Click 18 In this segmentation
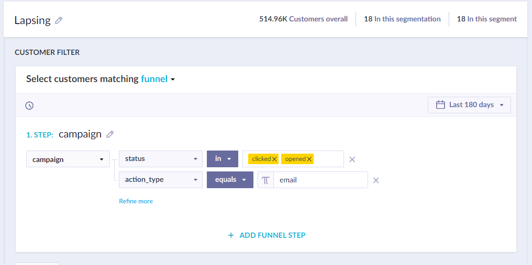This screenshot has height=265, width=532. pos(402,19)
